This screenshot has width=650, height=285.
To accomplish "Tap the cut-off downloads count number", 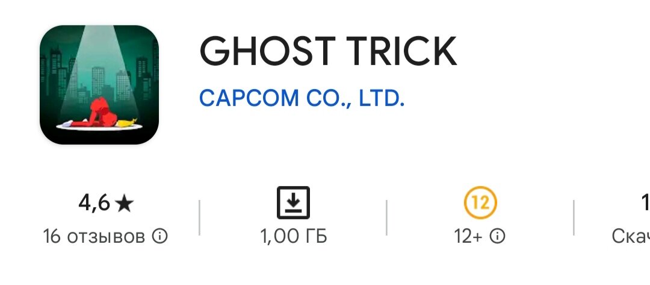I will coord(646,203).
